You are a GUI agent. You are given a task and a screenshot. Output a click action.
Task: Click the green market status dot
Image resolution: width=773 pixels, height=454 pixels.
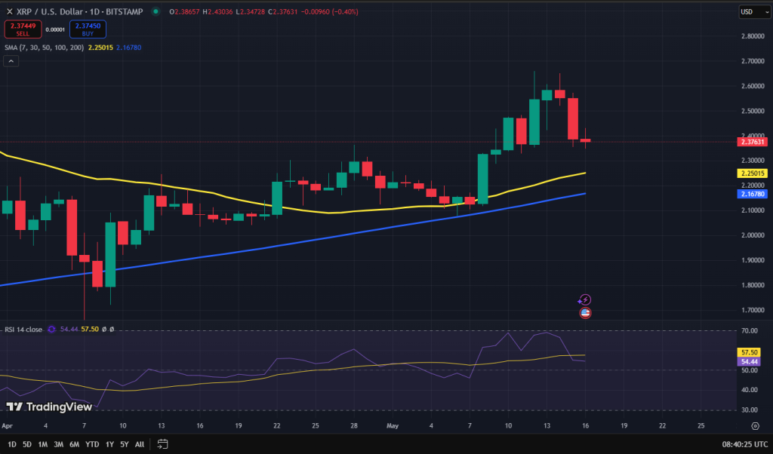(156, 11)
